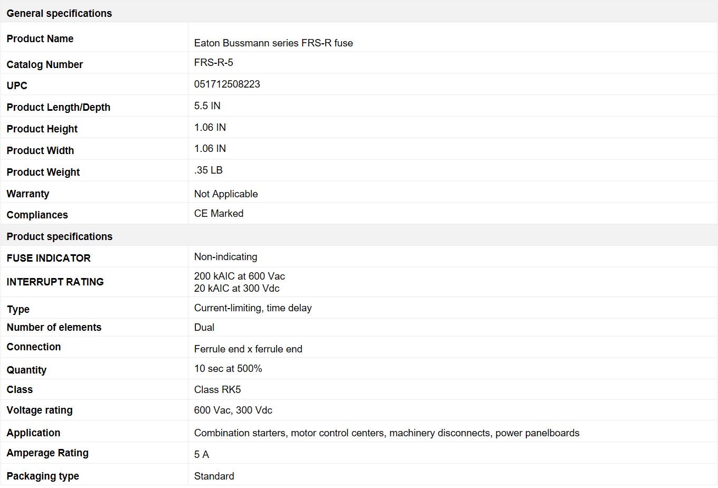Select the 'INTERRUPT RATING' label
The image size is (718, 488).
pyautogui.click(x=55, y=282)
